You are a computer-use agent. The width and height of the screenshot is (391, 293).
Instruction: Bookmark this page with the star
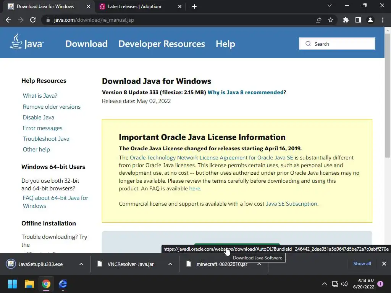(331, 20)
